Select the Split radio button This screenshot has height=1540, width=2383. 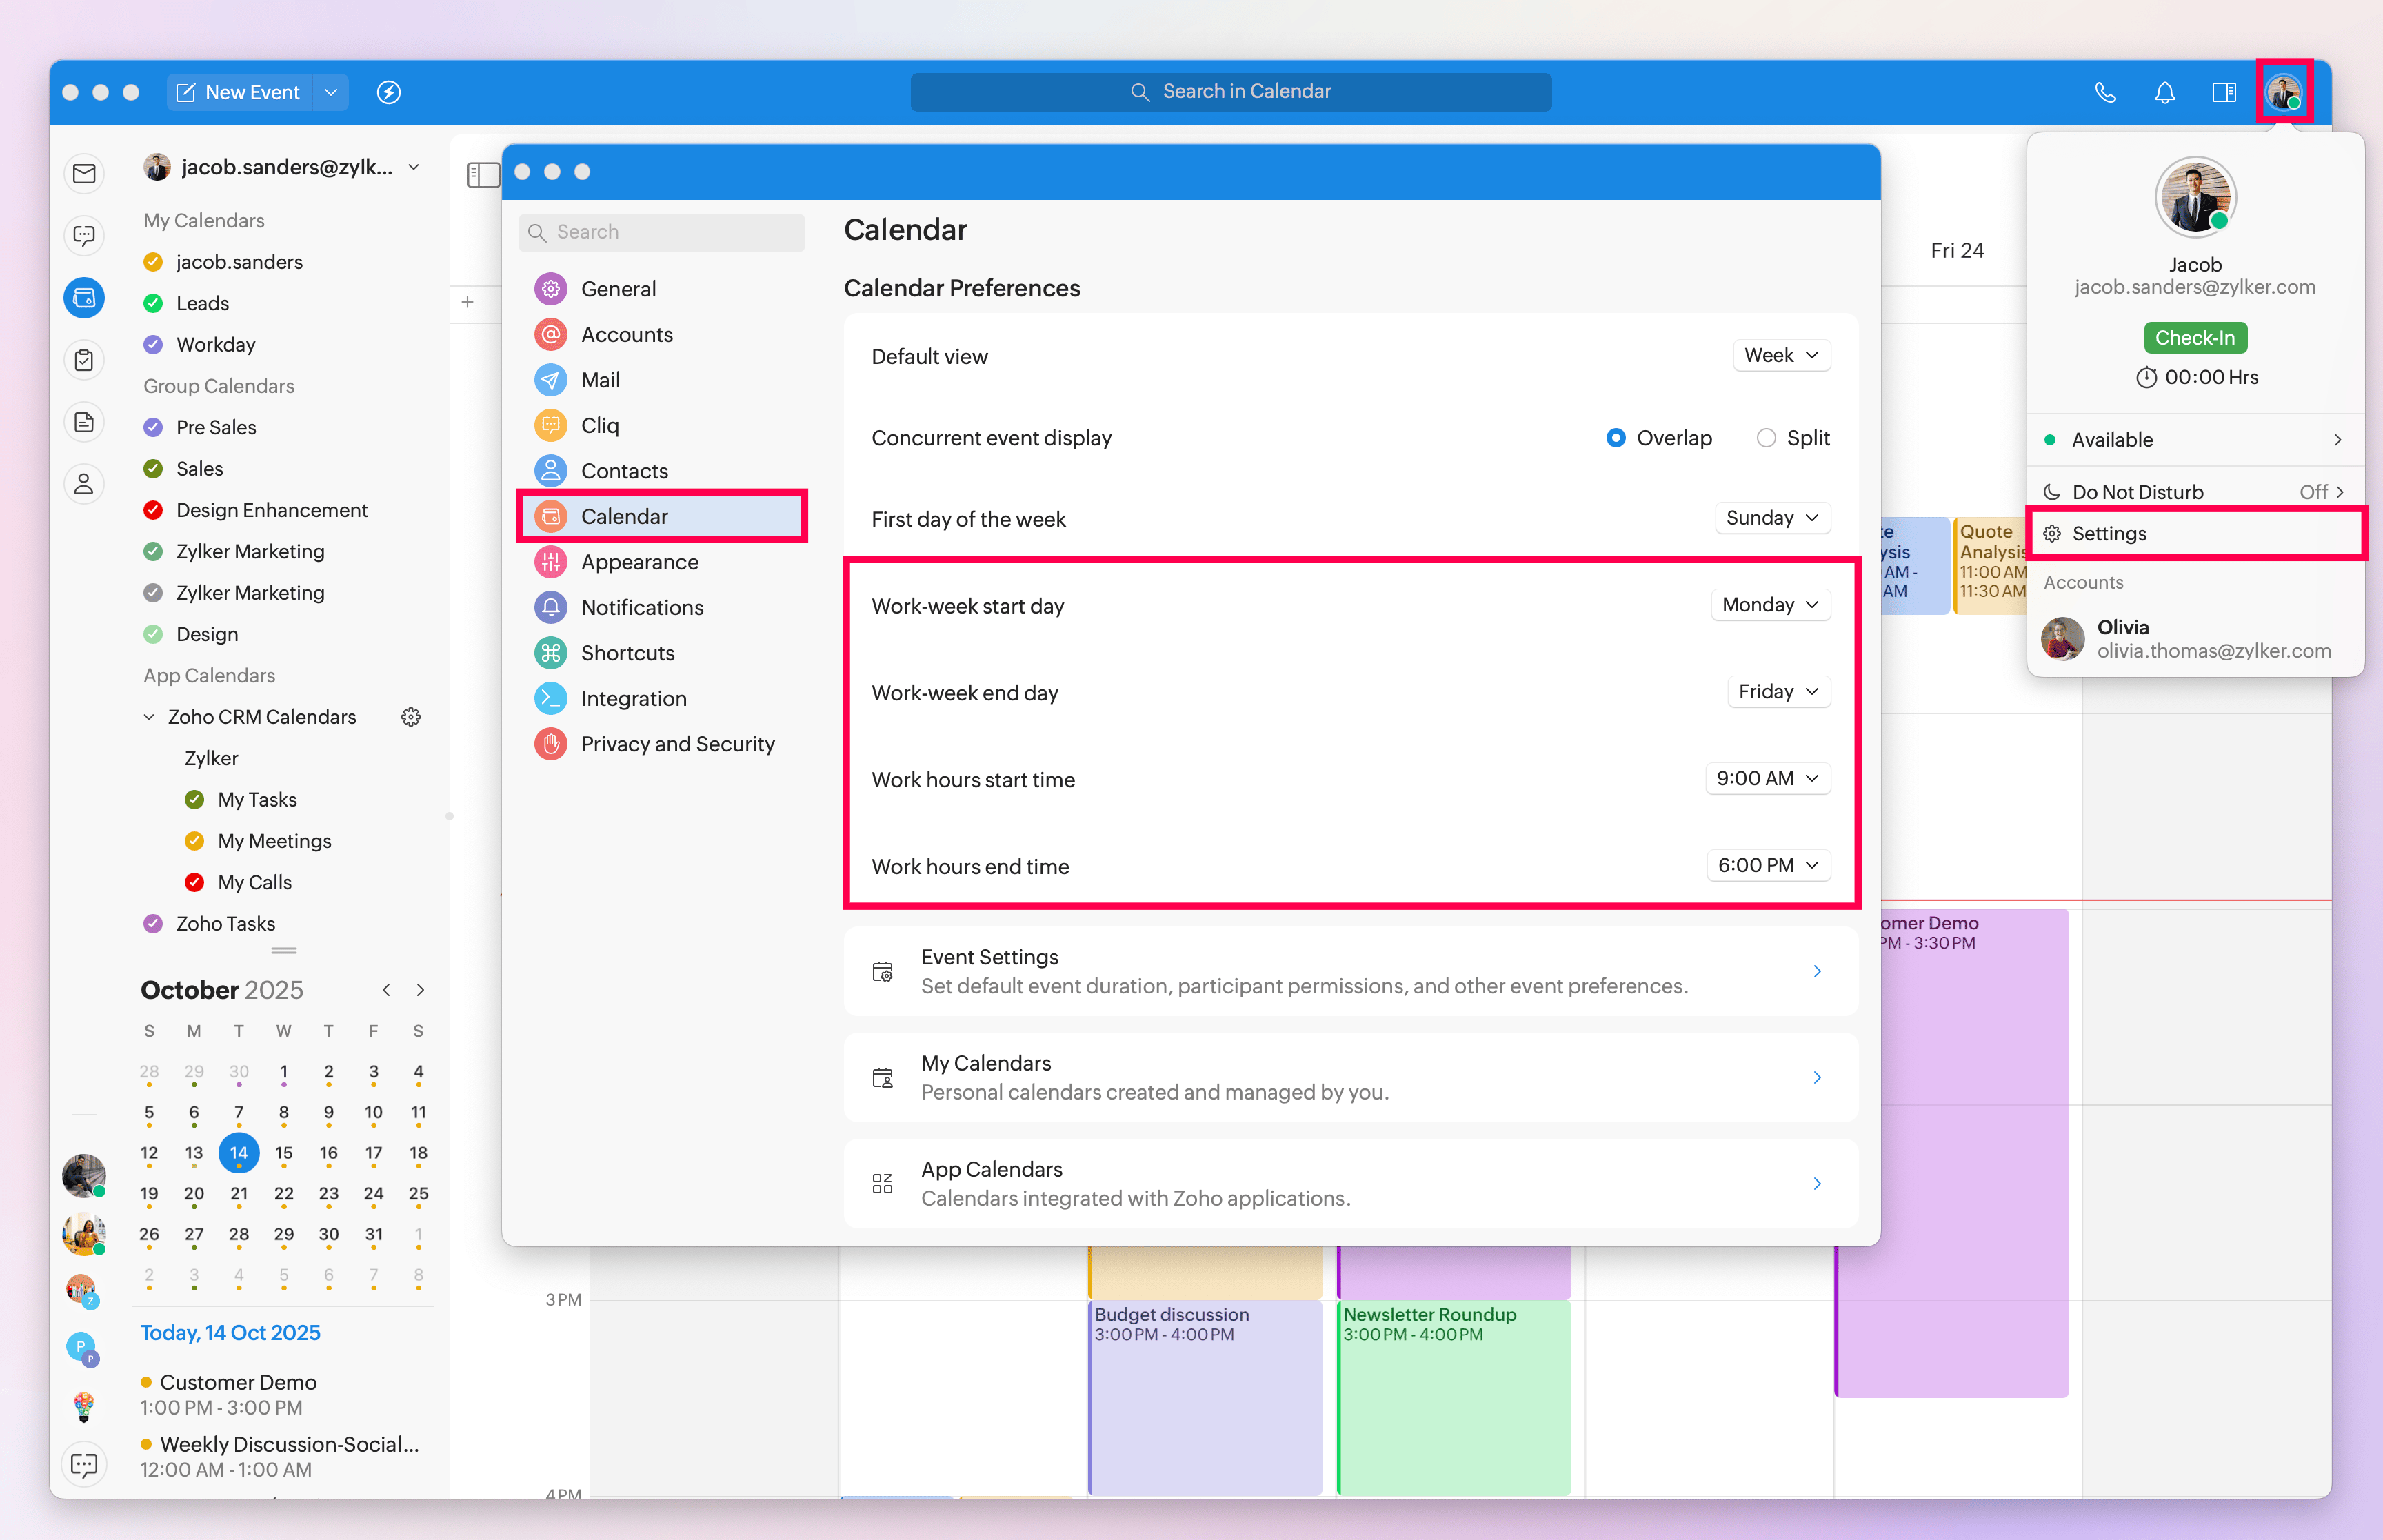pyautogui.click(x=1766, y=438)
